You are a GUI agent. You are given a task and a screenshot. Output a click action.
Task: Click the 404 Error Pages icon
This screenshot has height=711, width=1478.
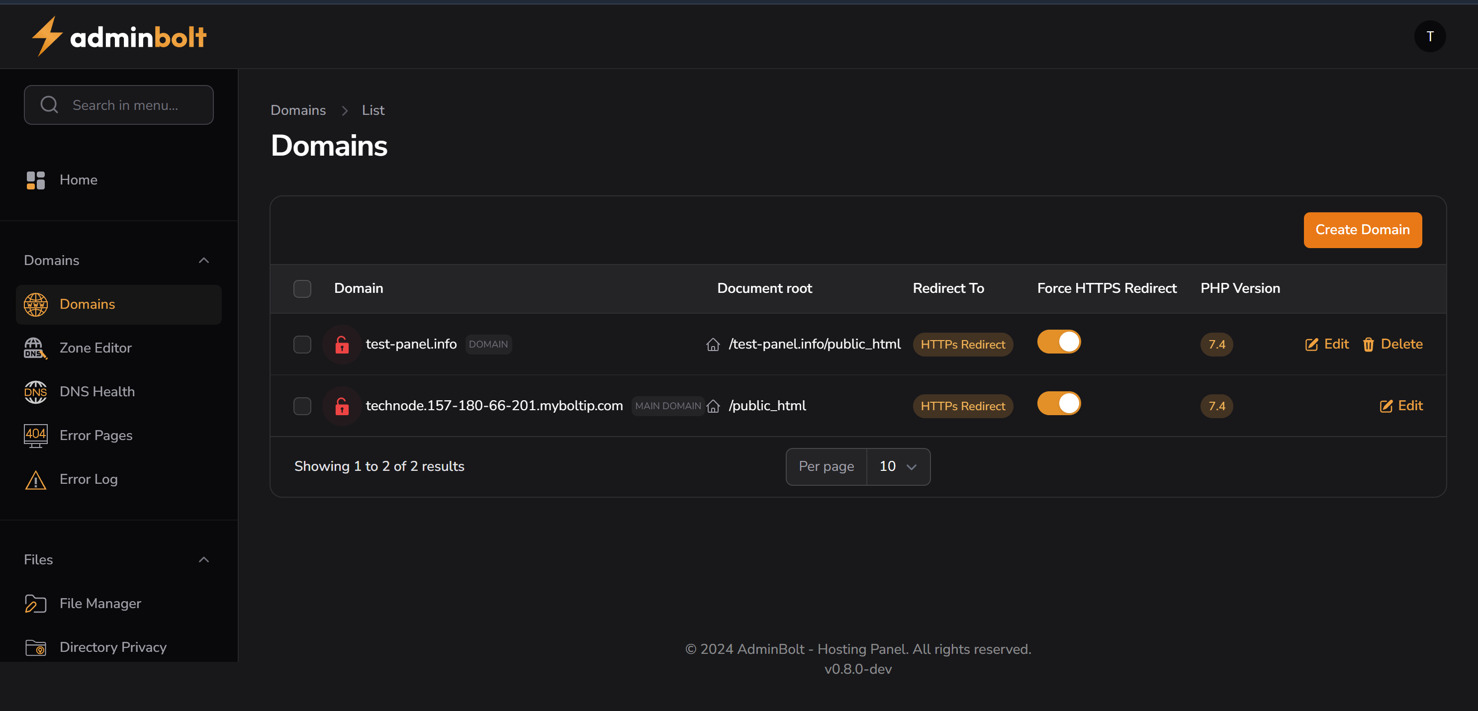point(35,436)
